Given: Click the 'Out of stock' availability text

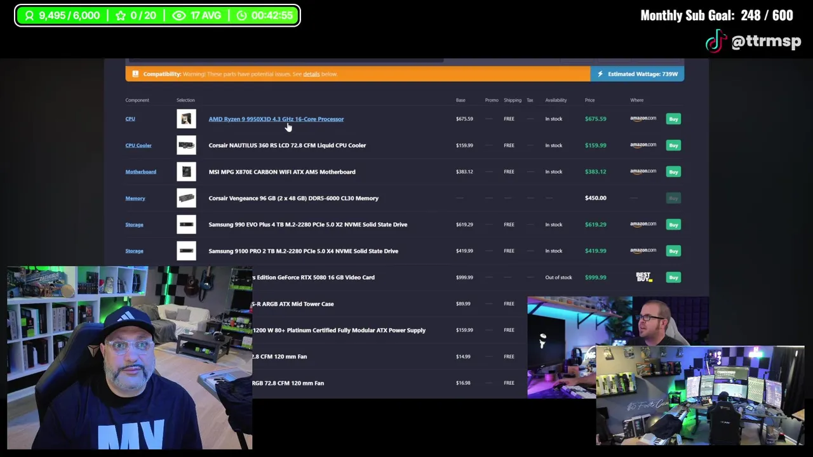Looking at the screenshot, I should (558, 277).
